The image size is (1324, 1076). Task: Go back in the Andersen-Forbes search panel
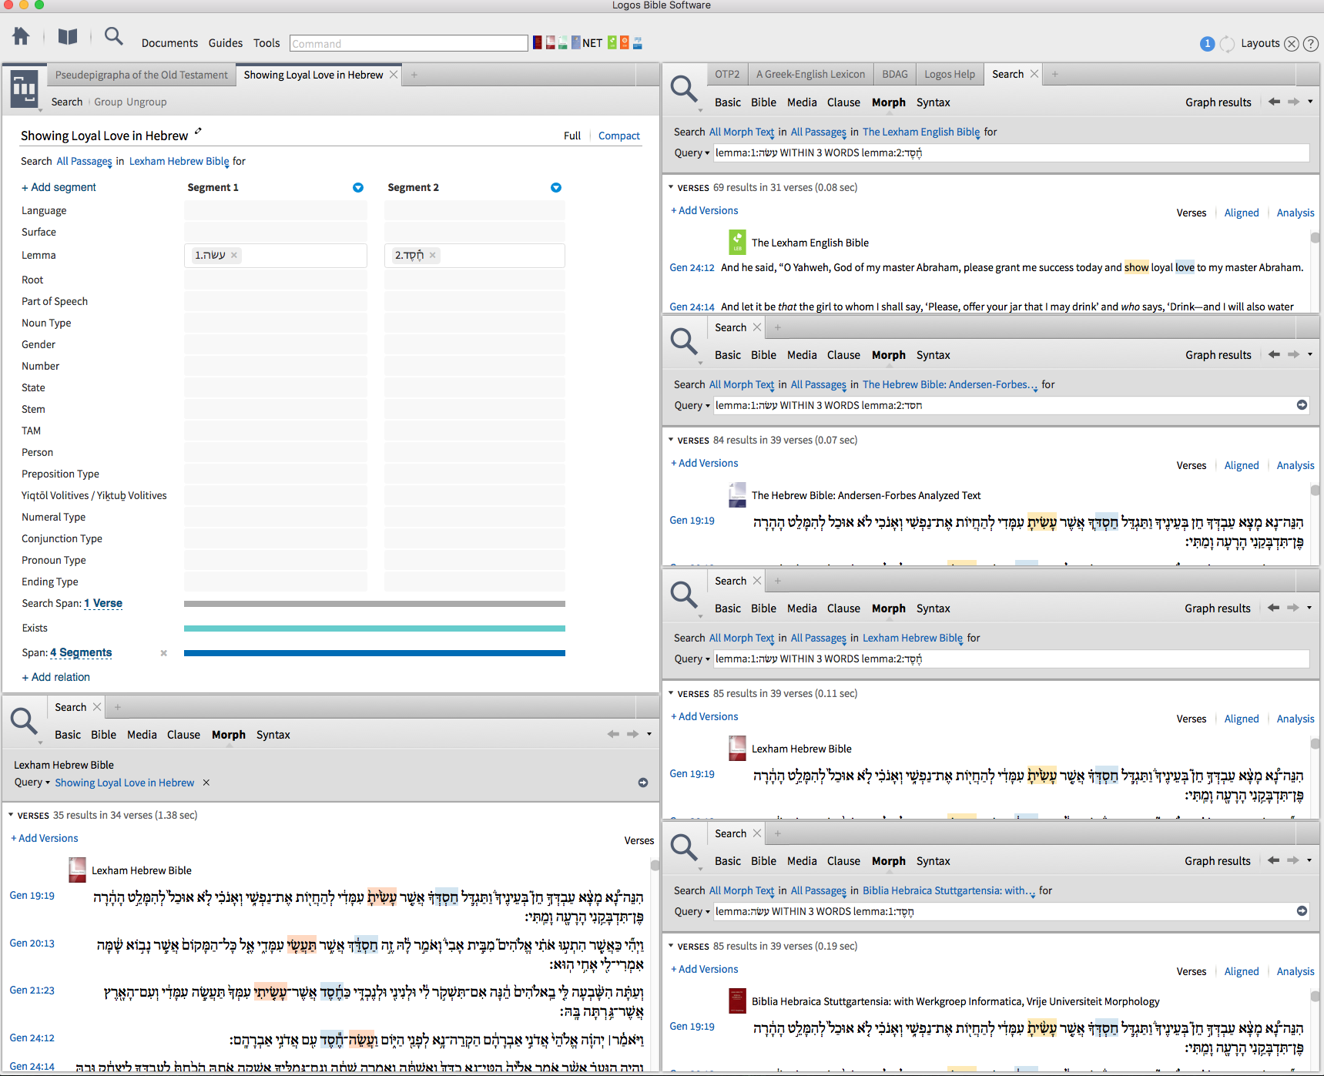[x=1274, y=354]
